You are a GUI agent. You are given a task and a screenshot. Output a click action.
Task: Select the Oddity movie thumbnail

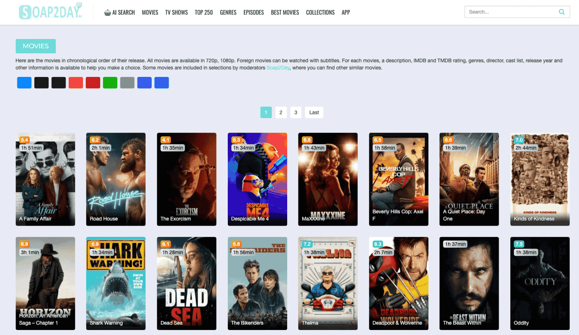(x=540, y=283)
